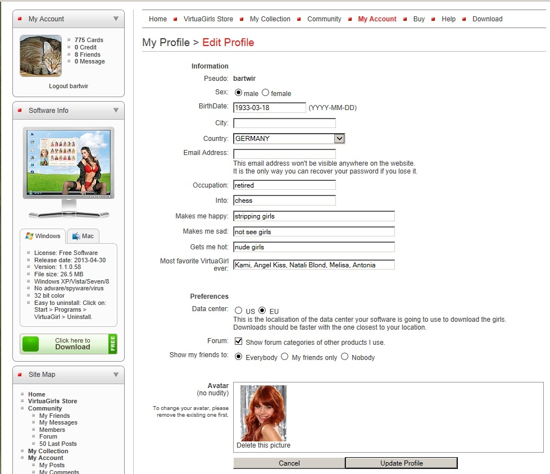This screenshot has height=474, width=550.
Task: Collapse the Site Map panel arrow
Action: [x=116, y=375]
